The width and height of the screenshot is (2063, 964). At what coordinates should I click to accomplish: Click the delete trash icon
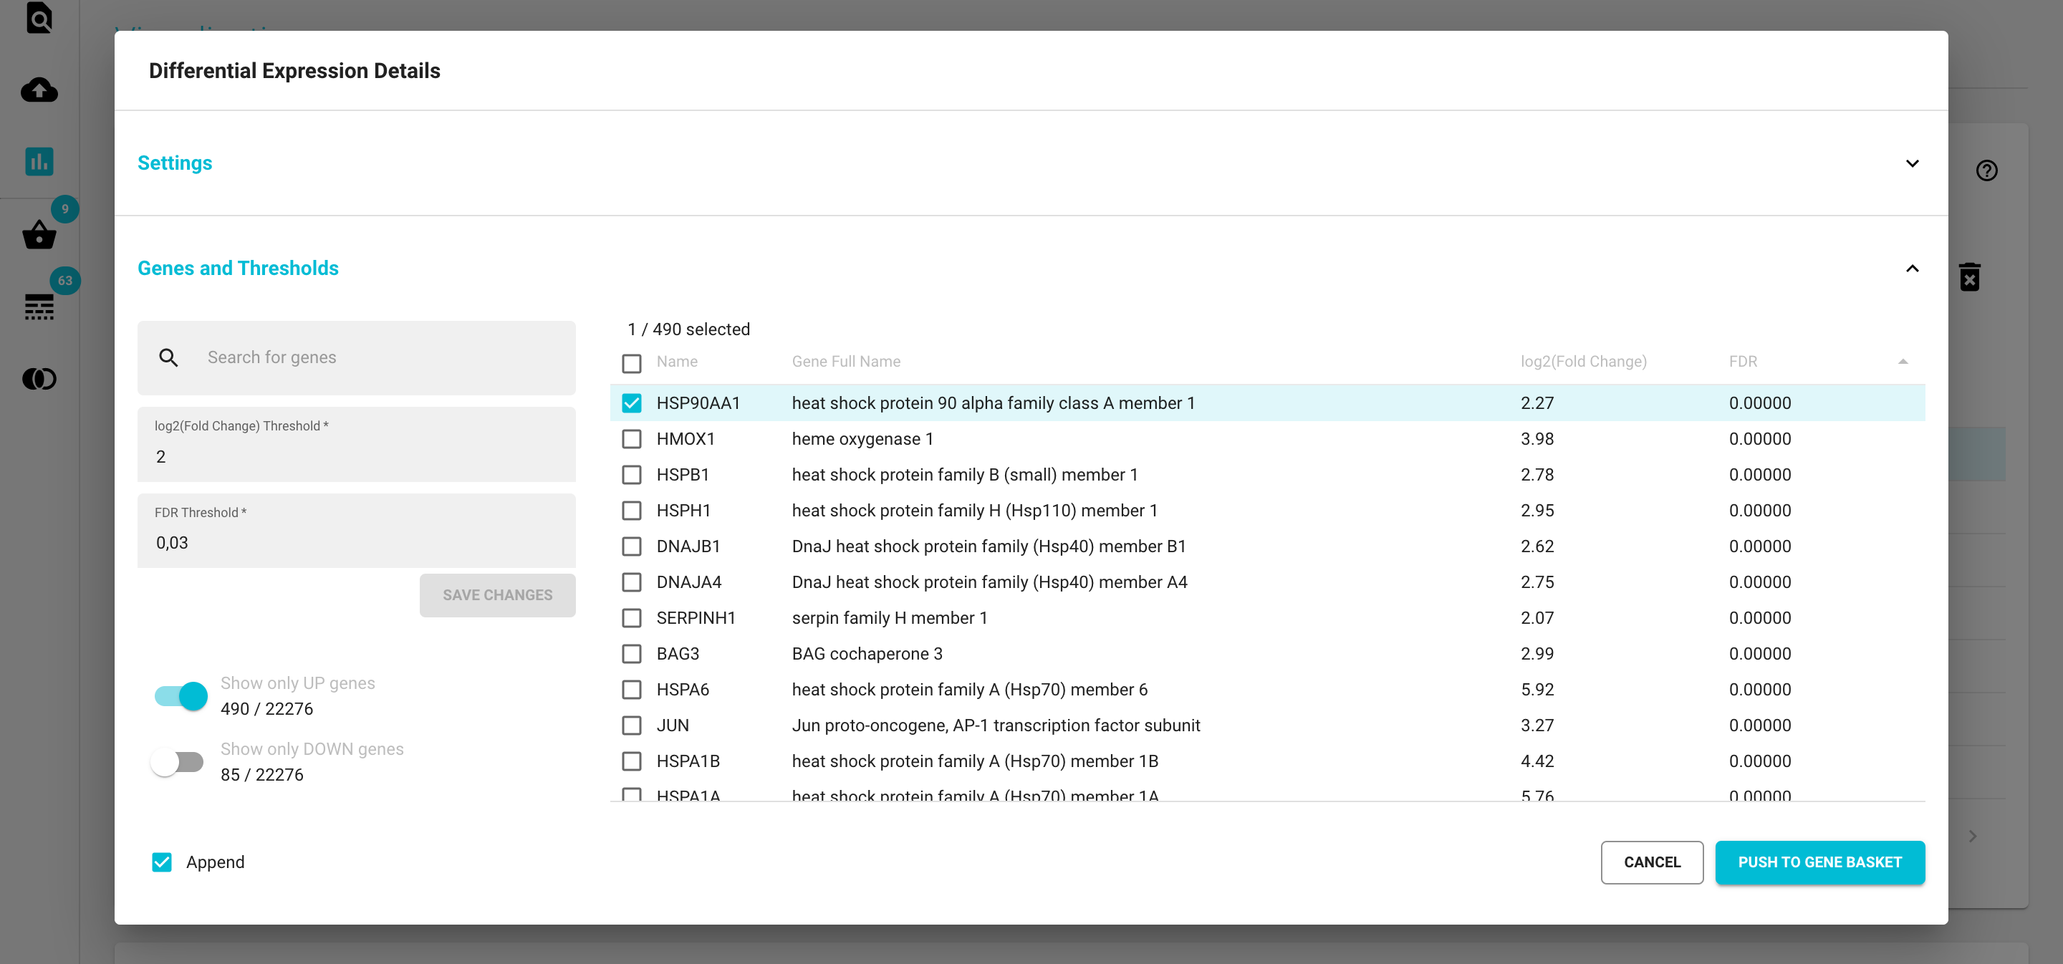(1969, 277)
